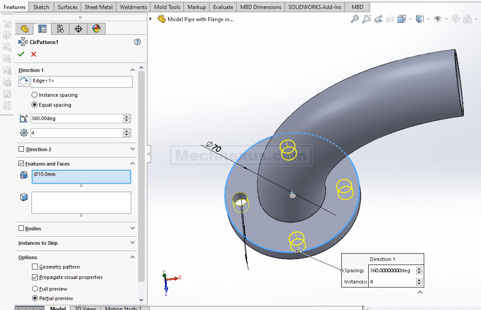Uncheck Propagate visual properties
Screen dimensions: 481x310
[35, 277]
